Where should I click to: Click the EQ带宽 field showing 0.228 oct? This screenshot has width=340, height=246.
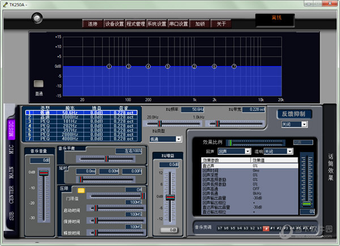254,110
